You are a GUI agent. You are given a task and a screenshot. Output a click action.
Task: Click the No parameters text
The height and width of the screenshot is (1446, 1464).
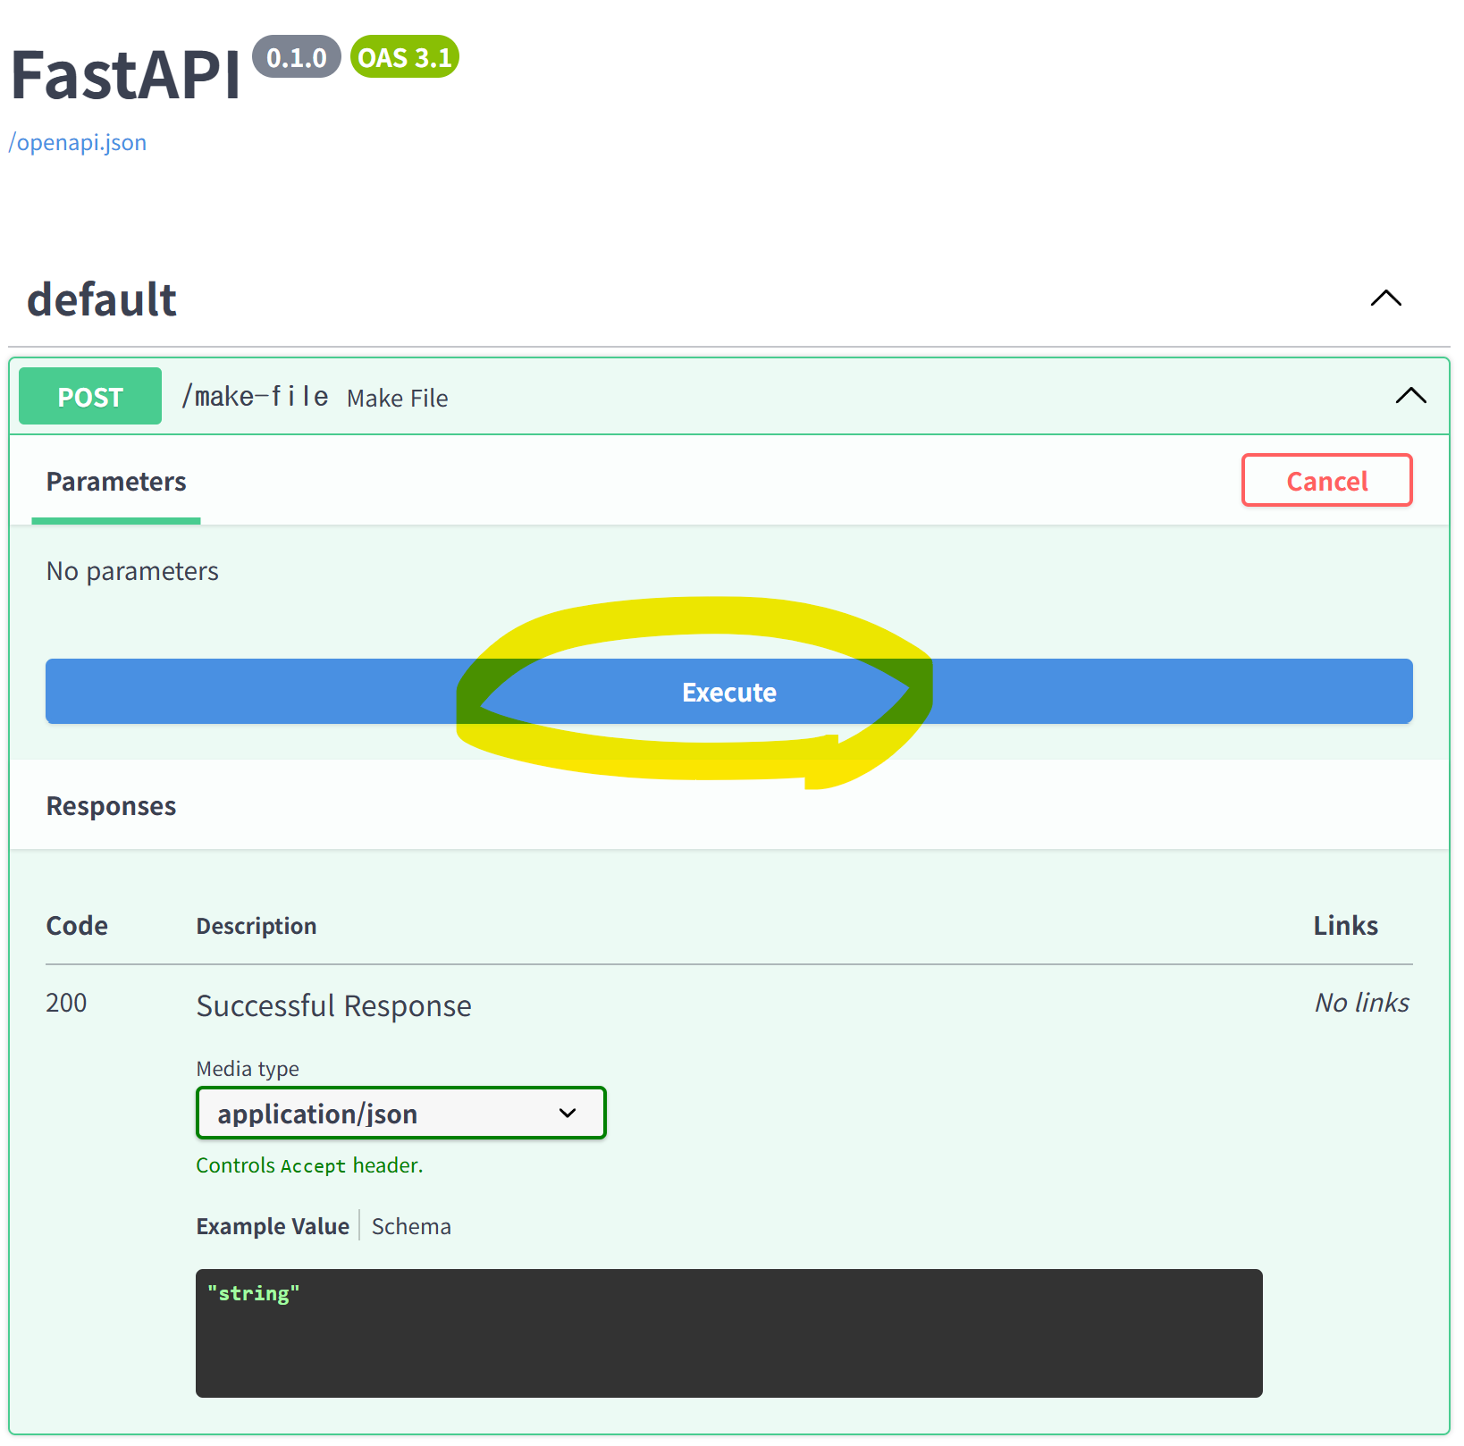click(132, 571)
